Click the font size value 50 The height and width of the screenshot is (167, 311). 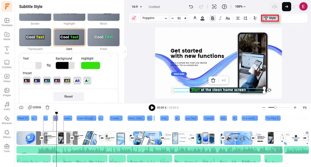[179, 18]
